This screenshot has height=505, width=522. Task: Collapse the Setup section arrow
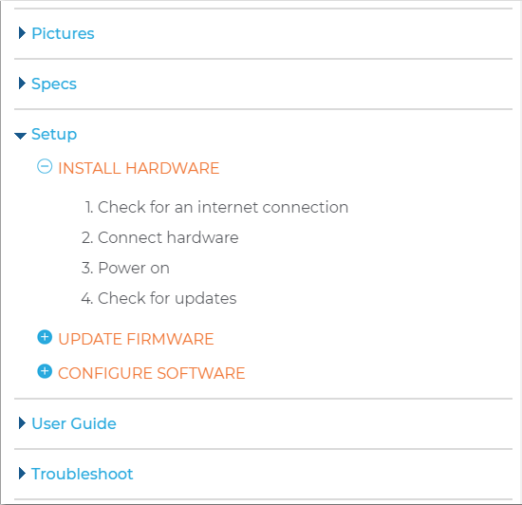pos(20,136)
